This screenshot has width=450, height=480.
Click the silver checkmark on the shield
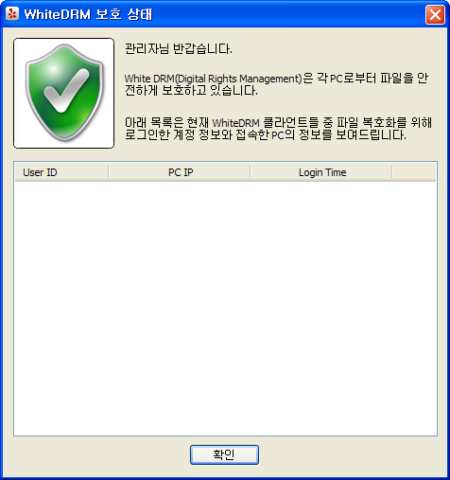tap(66, 91)
